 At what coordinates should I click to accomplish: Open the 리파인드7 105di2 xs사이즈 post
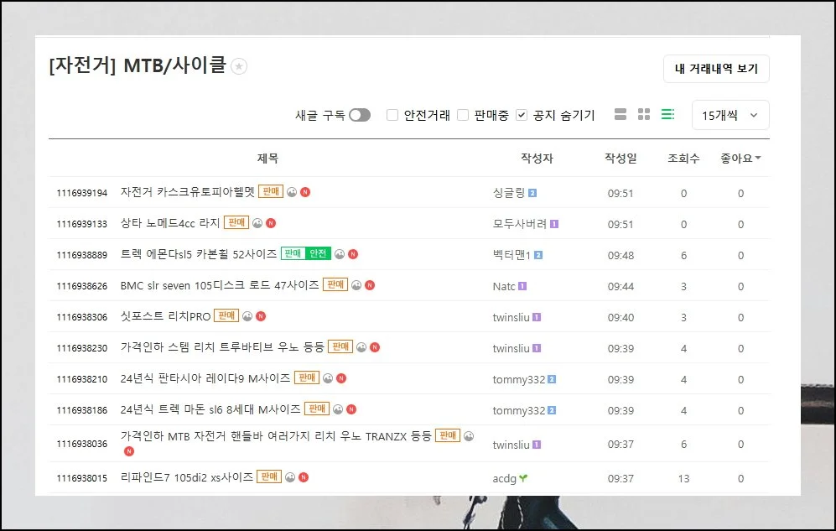[186, 477]
